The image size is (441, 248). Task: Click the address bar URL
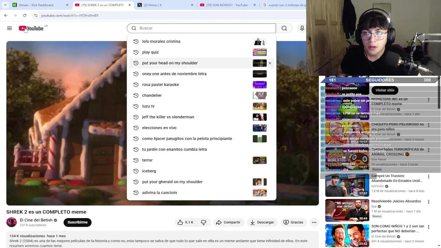point(70,15)
